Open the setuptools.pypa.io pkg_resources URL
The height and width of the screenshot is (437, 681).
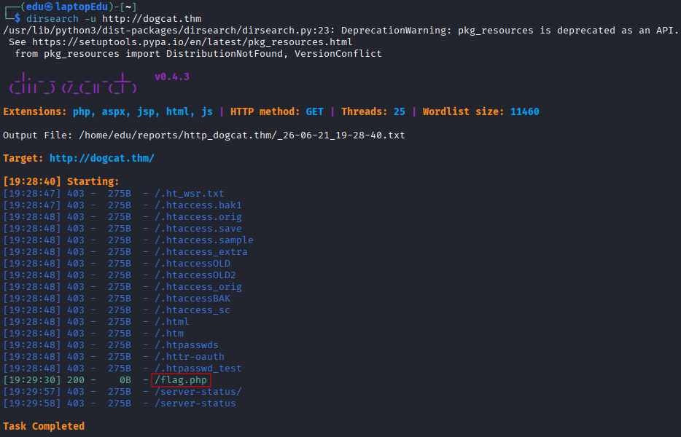point(192,42)
